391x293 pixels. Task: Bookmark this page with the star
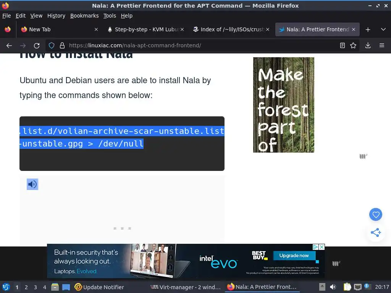coord(353,45)
